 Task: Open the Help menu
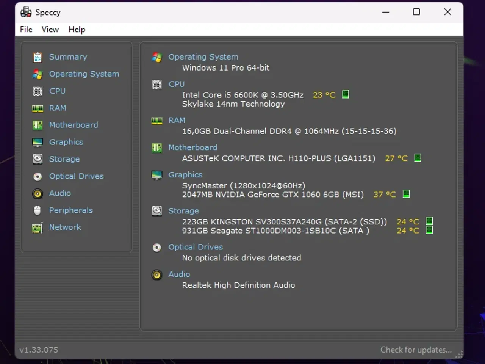77,30
